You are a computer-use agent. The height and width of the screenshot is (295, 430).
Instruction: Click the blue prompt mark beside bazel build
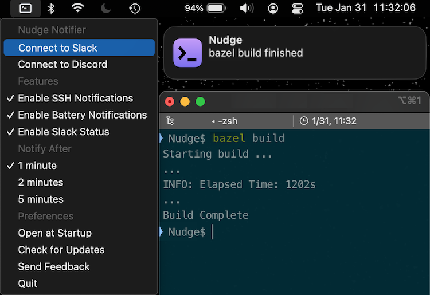161,138
